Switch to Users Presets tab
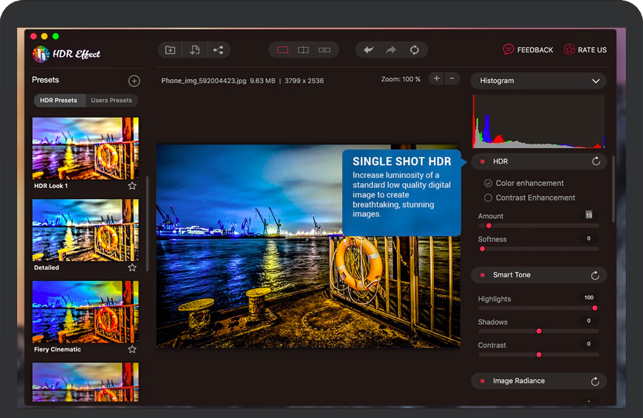643x418 pixels. pyautogui.click(x=111, y=101)
